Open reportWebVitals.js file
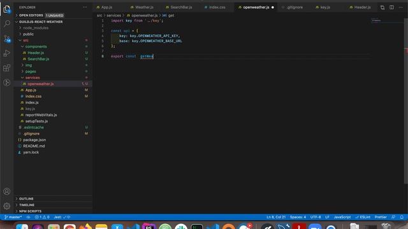Image resolution: width=408 pixels, height=229 pixels. (53, 114)
